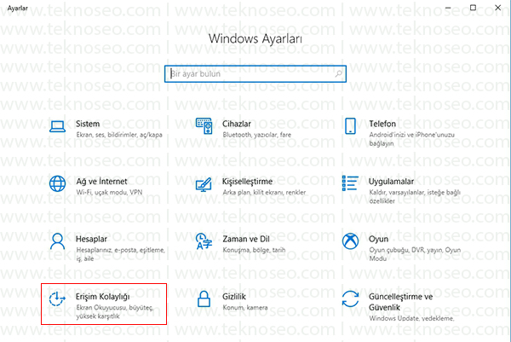Click 'Wi-Fi, uçak modu, VPN' text
This screenshot has height=342, width=511.
(109, 192)
